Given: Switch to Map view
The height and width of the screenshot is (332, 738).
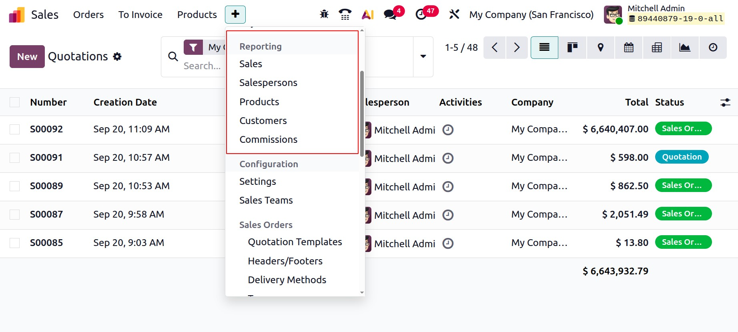Looking at the screenshot, I should [600, 48].
